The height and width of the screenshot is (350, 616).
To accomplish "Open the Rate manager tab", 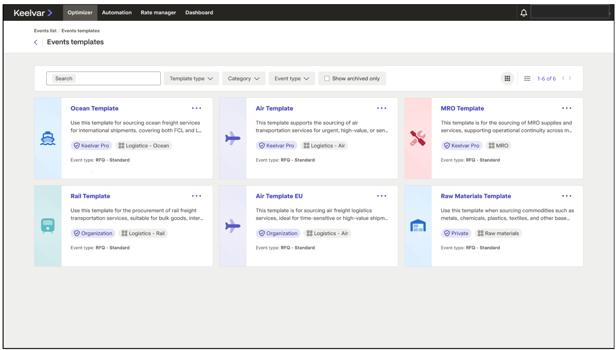I will pos(158,13).
